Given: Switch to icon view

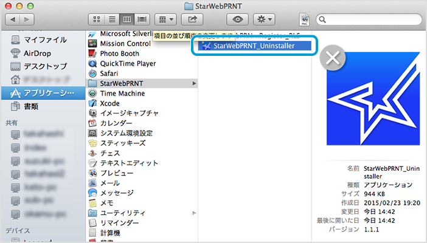Looking at the screenshot, I should (96, 19).
